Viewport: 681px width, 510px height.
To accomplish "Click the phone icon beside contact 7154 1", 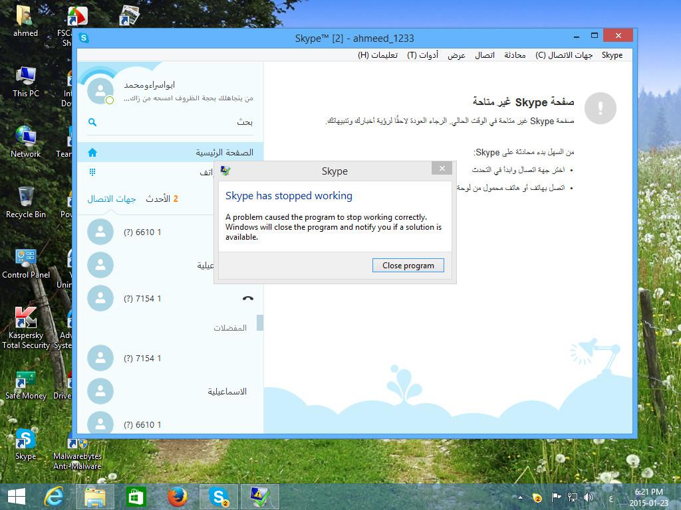I will [248, 298].
